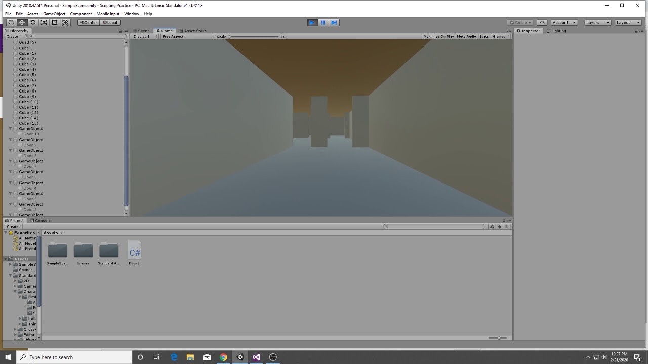Select the Hand tool in the toolbar
This screenshot has width=648, height=364.
[x=11, y=22]
